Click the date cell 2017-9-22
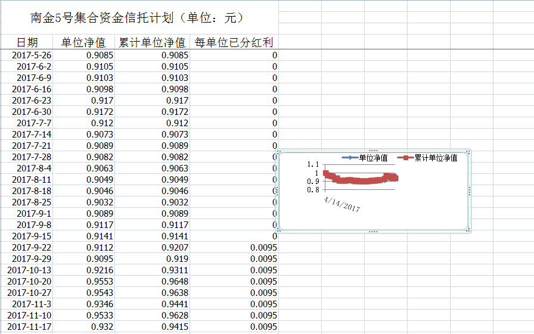 pyautogui.click(x=32, y=248)
